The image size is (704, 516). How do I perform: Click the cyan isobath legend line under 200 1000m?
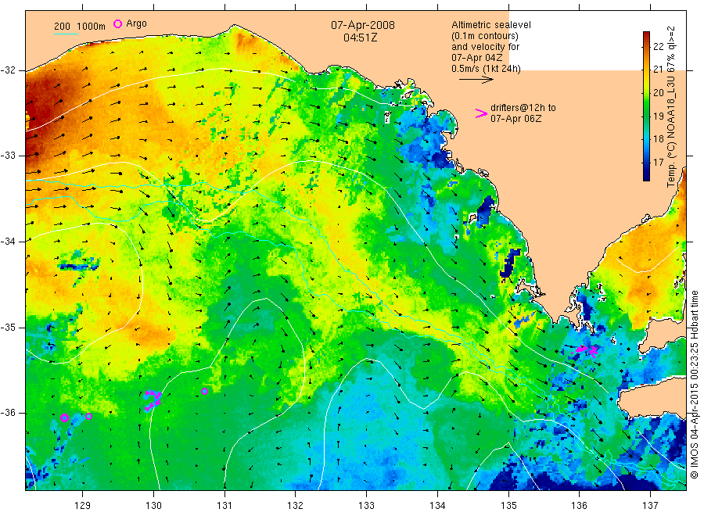[x=66, y=33]
